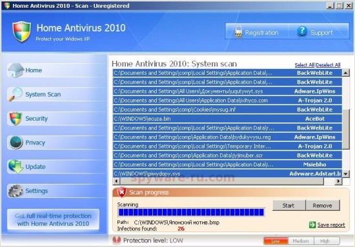This screenshot has width=355, height=247.
Task: Set protection level to High
Action: click(x=326, y=241)
